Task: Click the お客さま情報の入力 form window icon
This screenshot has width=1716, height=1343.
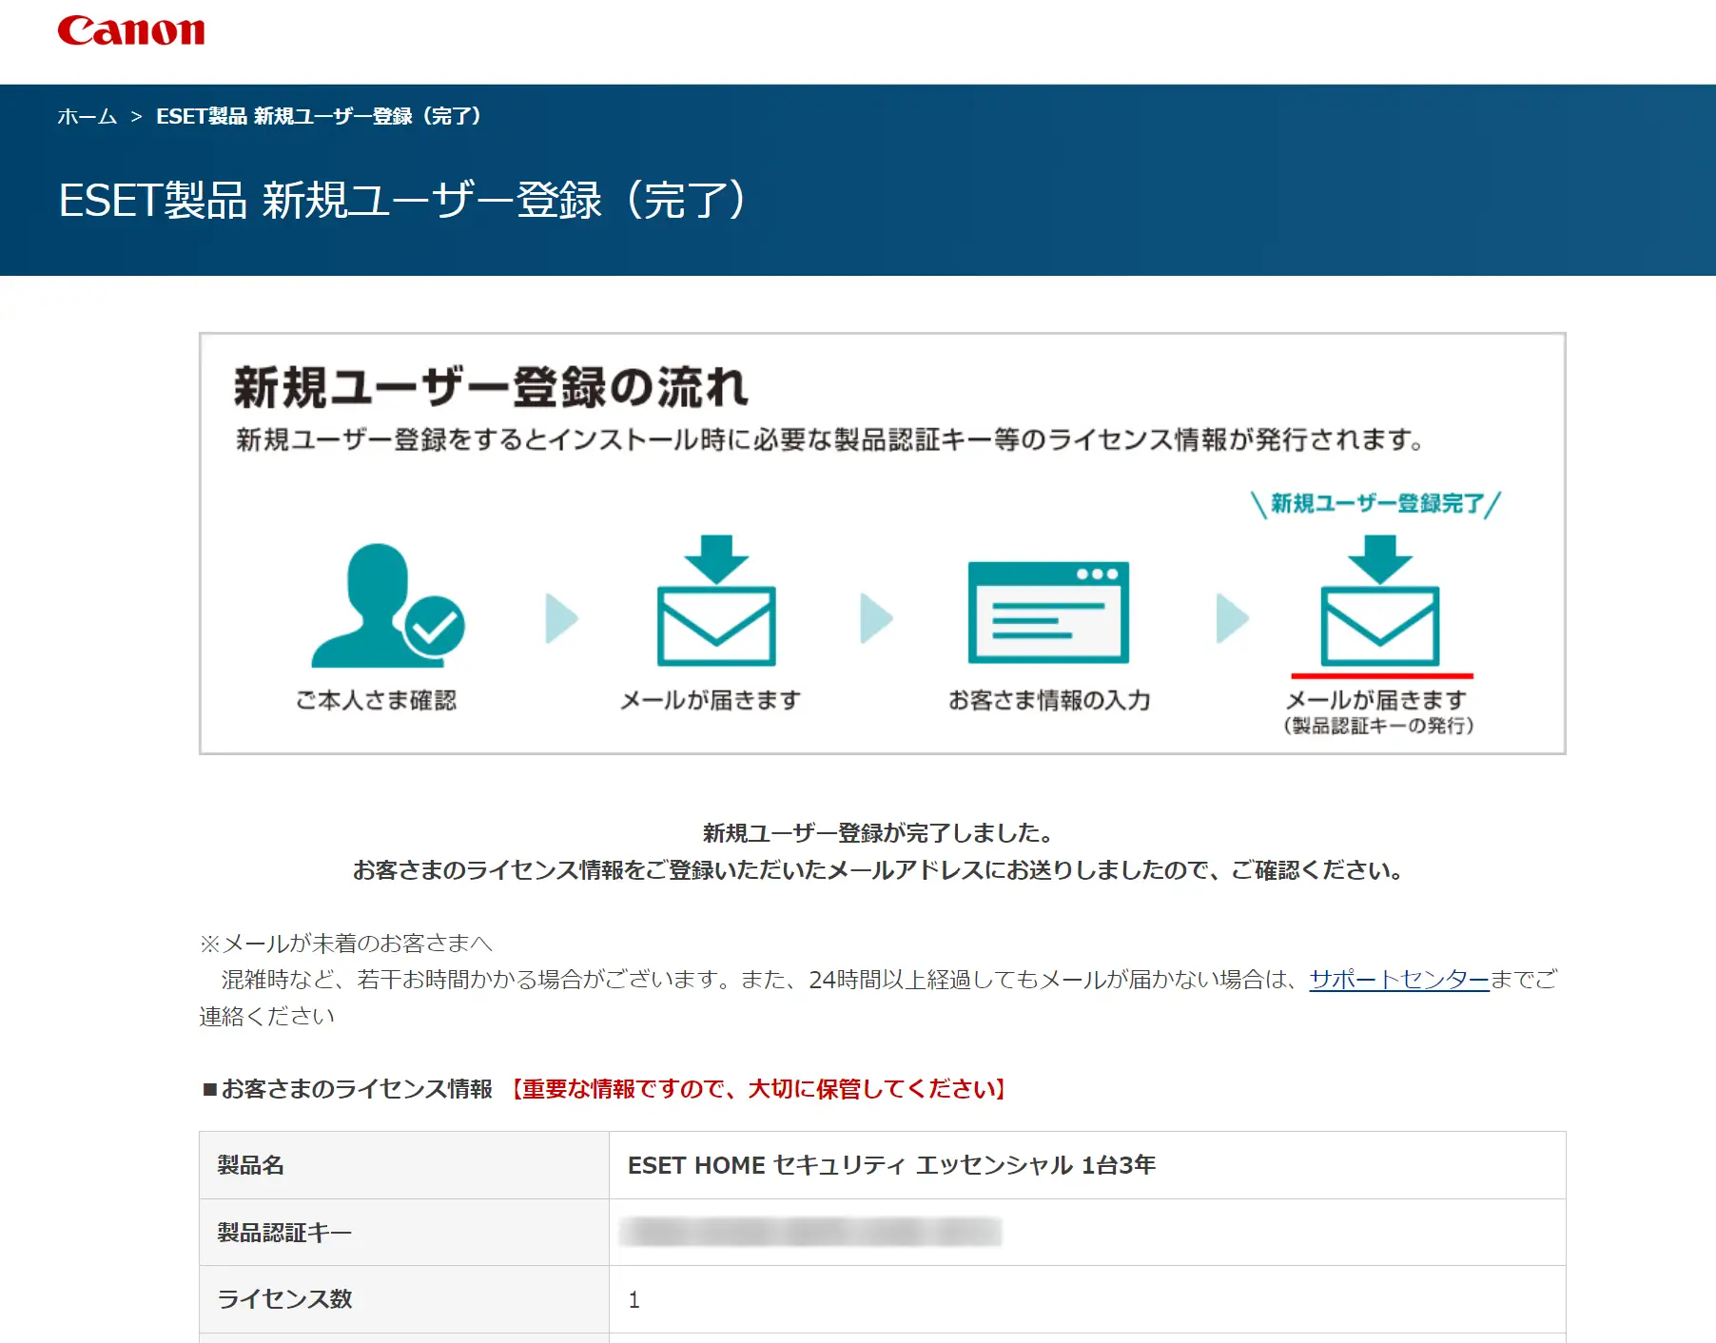Action: [1048, 612]
